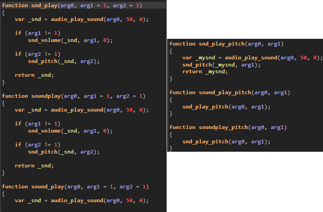Viewport: 323px width, 212px height.
Task: Click the snd_pitch(_snd, arg2) line in soundplay
Action: click(x=63, y=152)
